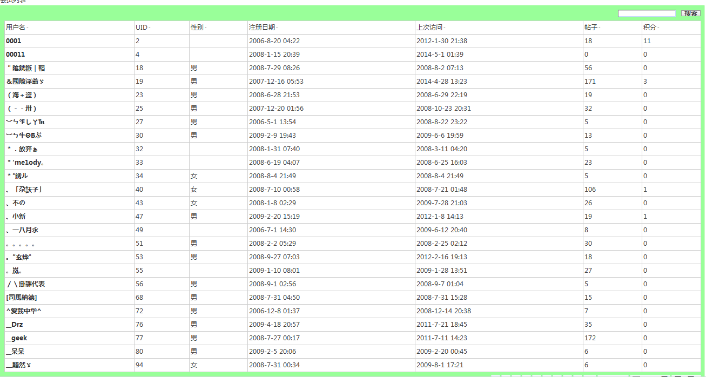Click post count 171
The image size is (706, 377).
pos(590,82)
